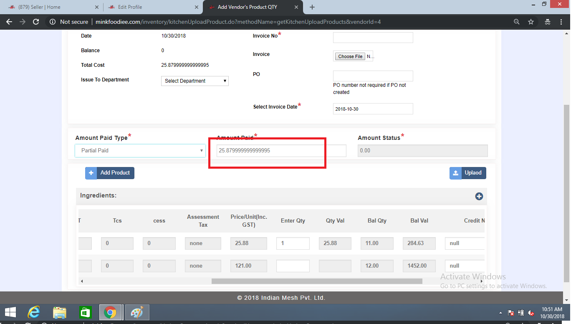The width and height of the screenshot is (581, 324).
Task: Click Price/Unit field showing 121.00
Action: tap(249, 266)
